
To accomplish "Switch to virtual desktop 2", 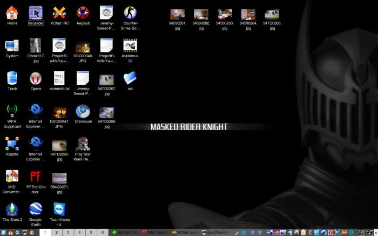I will pyautogui.click(x=56, y=232).
